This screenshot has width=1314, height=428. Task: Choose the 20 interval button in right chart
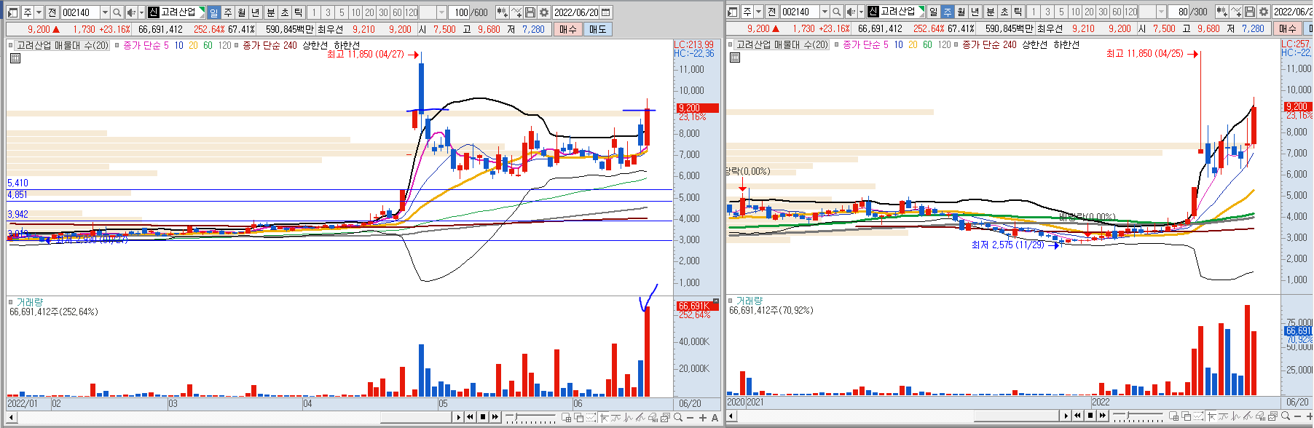point(1089,12)
